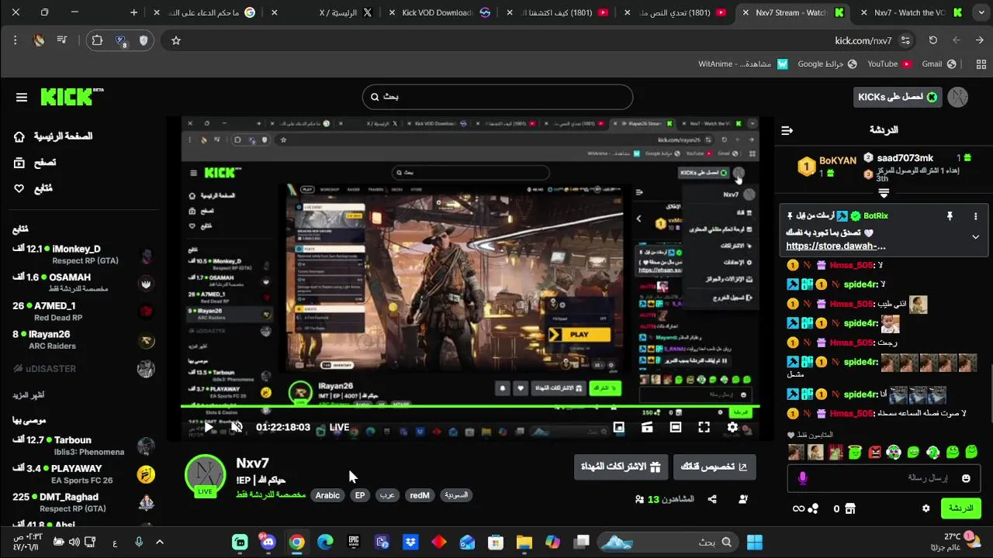
Task: Select the redM tag
Action: click(420, 495)
